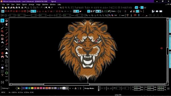Click the red circle tool in left toolbox
Viewport: 171px width, 96px height.
pyautogui.click(x=2, y=53)
